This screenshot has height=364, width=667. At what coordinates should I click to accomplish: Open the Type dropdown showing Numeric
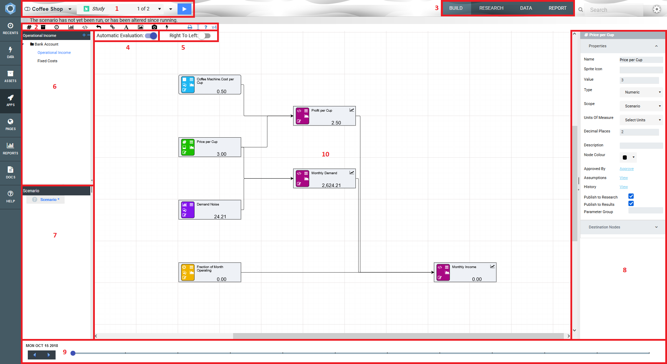(x=641, y=92)
